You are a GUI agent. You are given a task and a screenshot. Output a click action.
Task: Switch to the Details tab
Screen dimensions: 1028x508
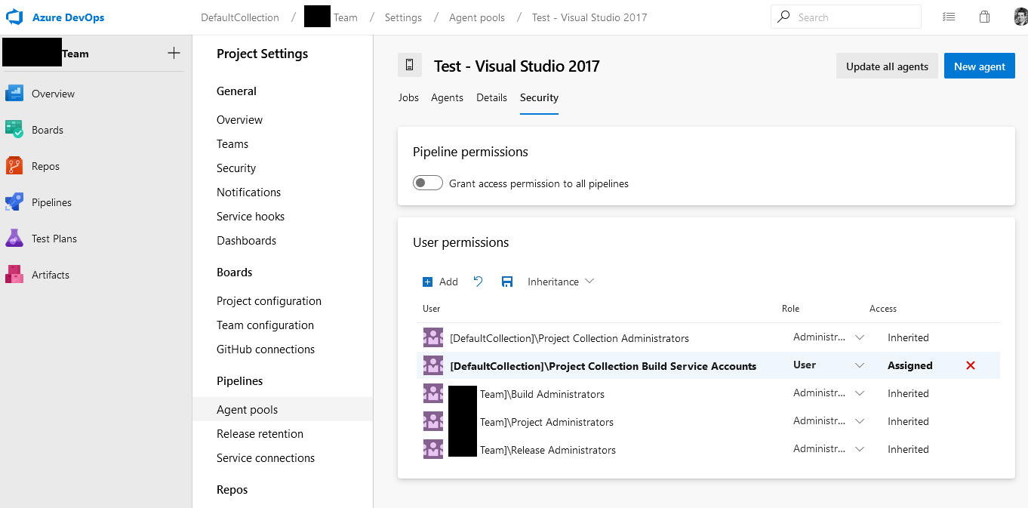tap(491, 97)
